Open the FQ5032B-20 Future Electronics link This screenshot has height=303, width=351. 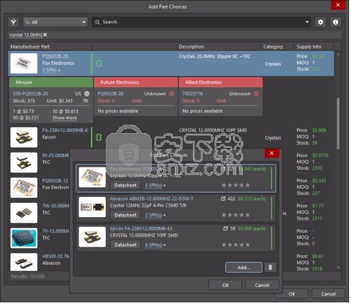pos(110,94)
